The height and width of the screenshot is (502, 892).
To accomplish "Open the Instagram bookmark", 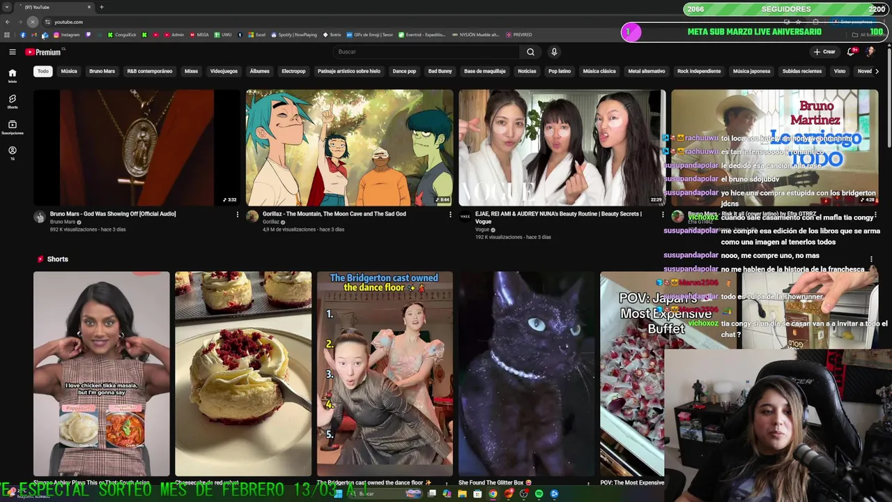I will 67,35.
